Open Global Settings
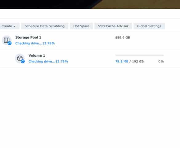180x148 pixels. [149, 26]
